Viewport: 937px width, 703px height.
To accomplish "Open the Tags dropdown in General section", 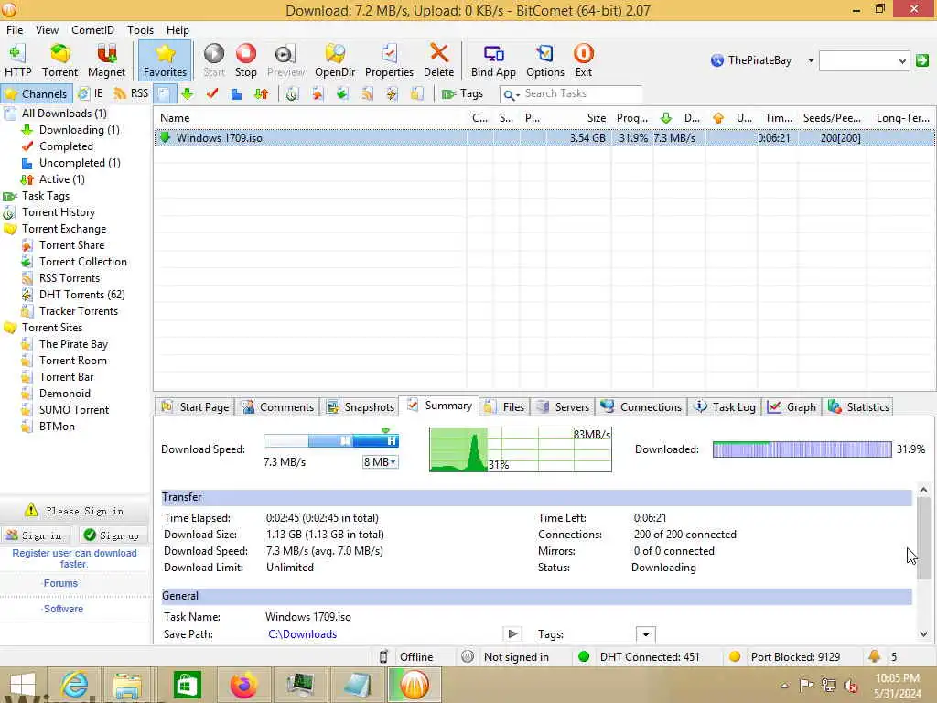I will (645, 634).
